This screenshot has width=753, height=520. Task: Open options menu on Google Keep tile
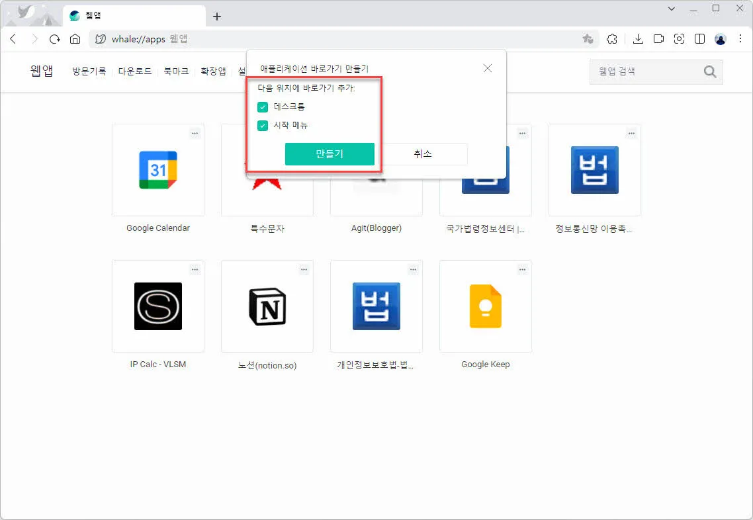pyautogui.click(x=523, y=270)
